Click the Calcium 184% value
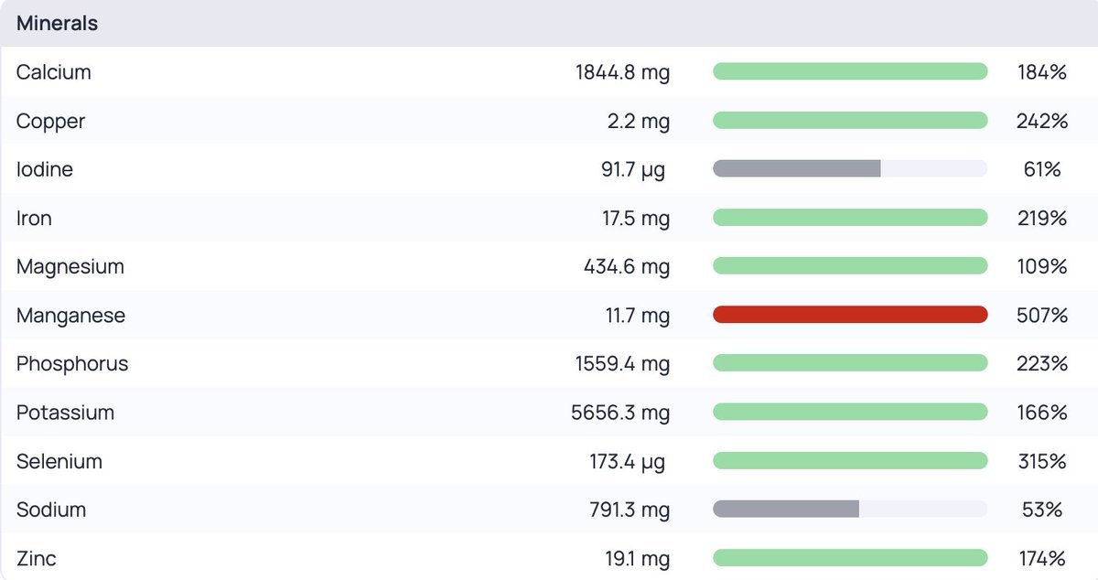Image resolution: width=1098 pixels, height=580 pixels. pos(1041,72)
